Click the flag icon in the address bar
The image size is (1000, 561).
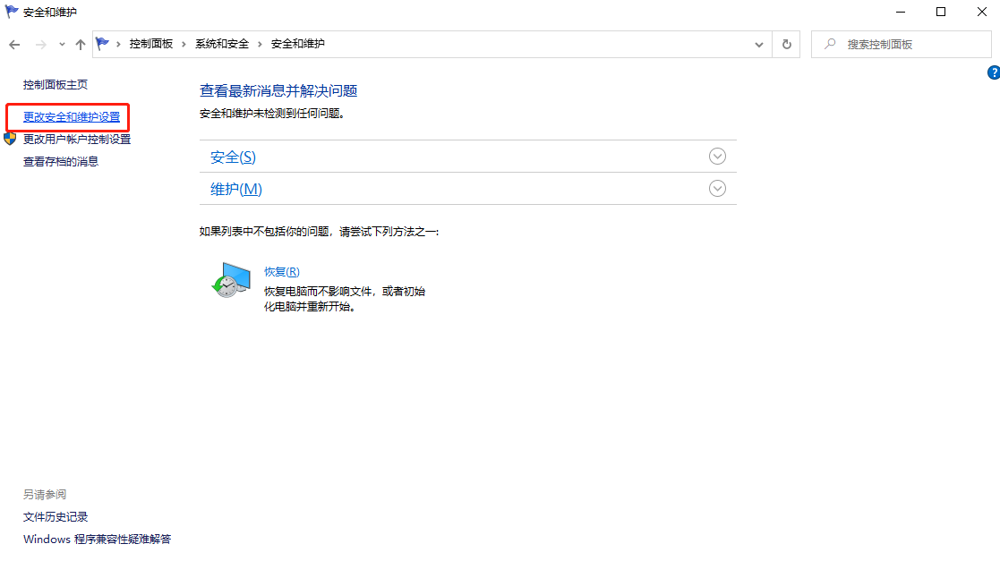[102, 42]
